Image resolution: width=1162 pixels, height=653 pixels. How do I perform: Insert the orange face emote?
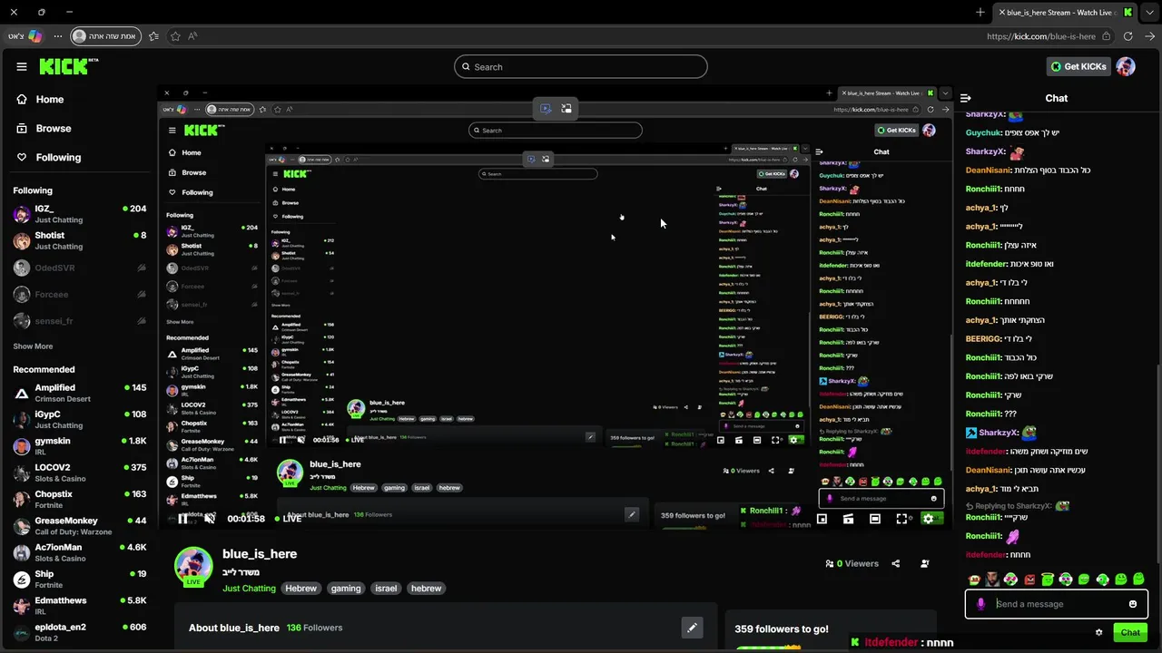[x=974, y=579]
